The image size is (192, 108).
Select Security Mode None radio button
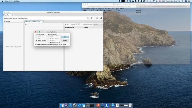pyautogui.click(x=37, y=37)
